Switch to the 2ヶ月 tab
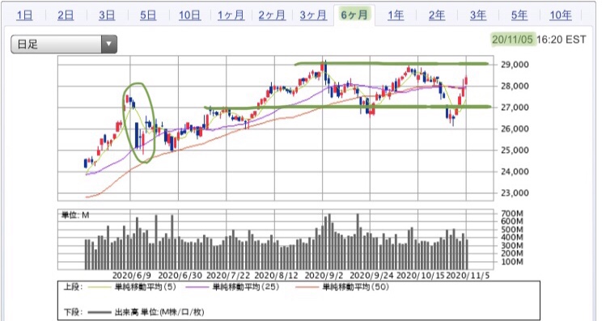The image size is (606, 321). pyautogui.click(x=272, y=15)
